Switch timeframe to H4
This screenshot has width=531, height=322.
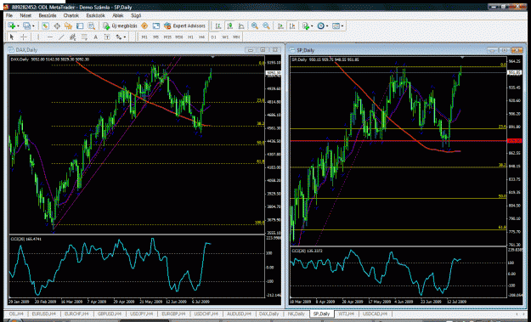point(202,37)
